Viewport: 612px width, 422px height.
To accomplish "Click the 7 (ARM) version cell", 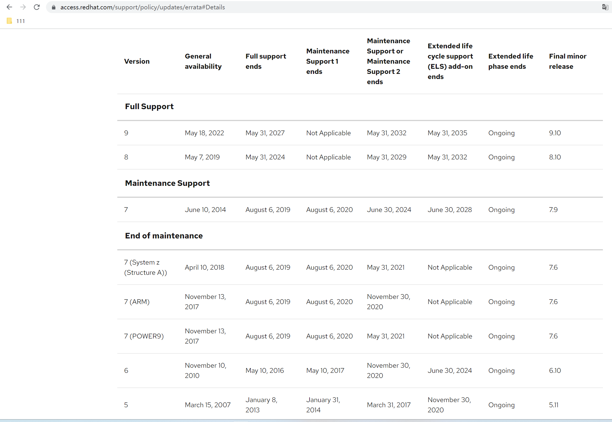I will click(x=137, y=302).
